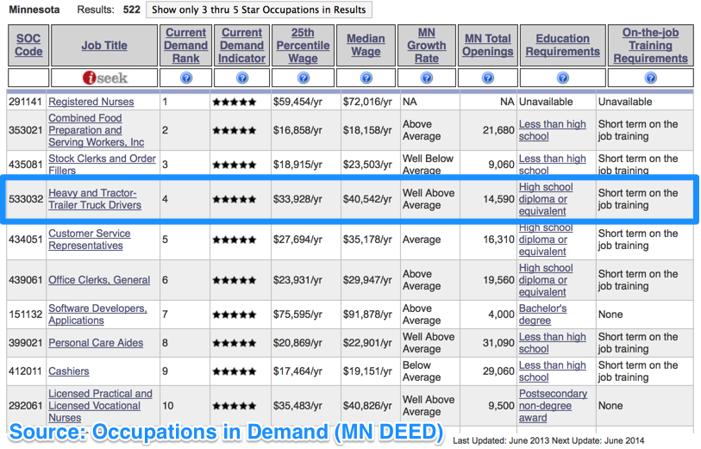This screenshot has height=449, width=701.
Task: Open Office Clerks, General link
Action: [99, 280]
